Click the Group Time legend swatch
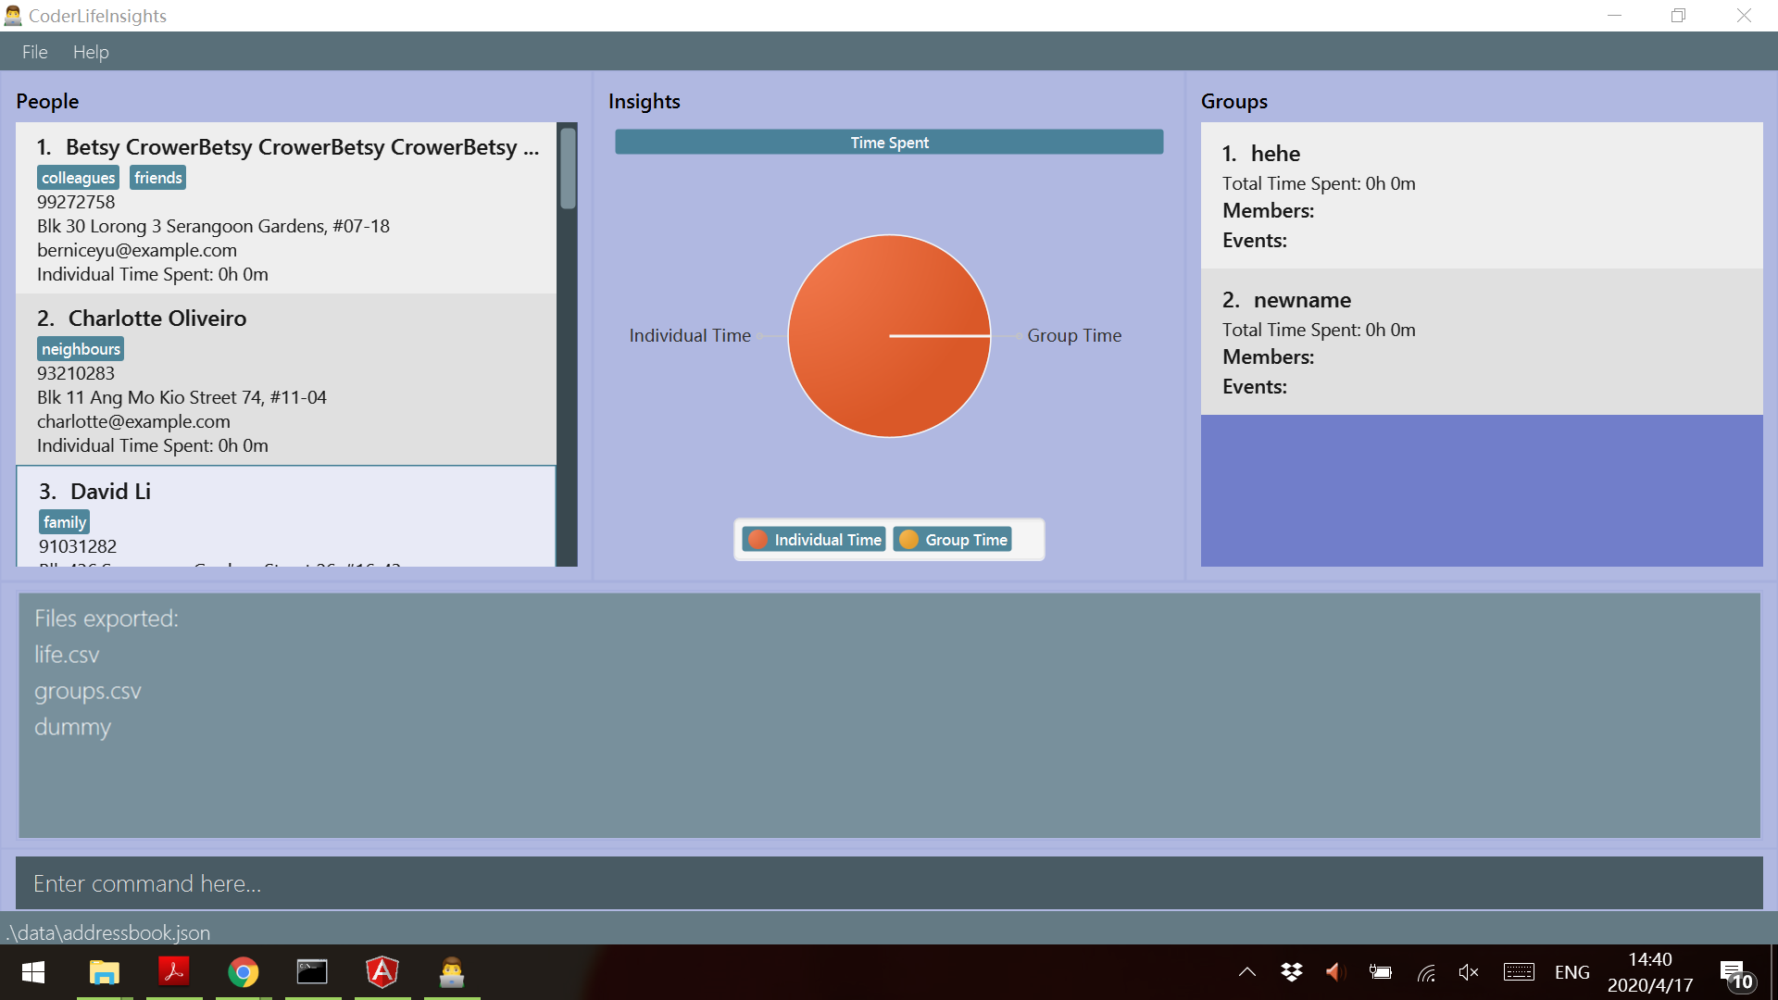Screen dimensions: 1778x1000 pyautogui.click(x=908, y=540)
